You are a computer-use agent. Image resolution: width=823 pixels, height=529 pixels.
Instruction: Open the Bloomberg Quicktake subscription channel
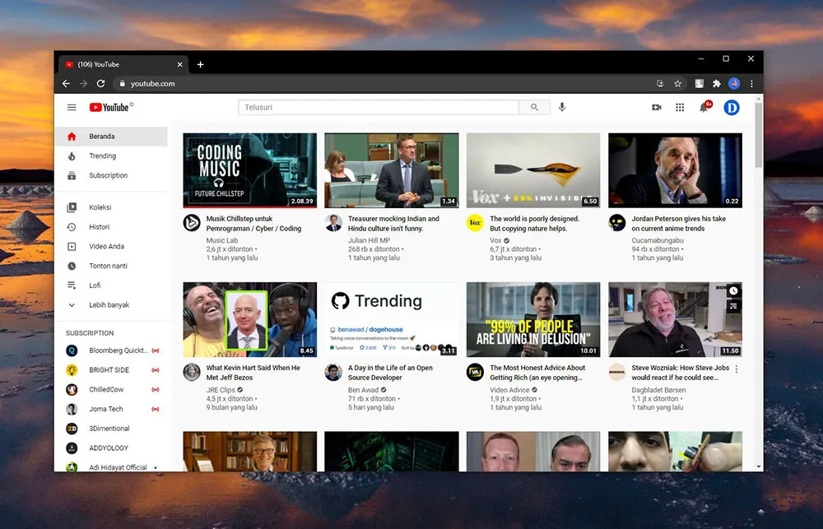tap(118, 350)
